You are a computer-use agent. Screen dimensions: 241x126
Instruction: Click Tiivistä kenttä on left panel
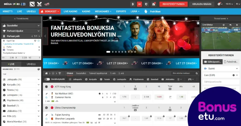21,19
